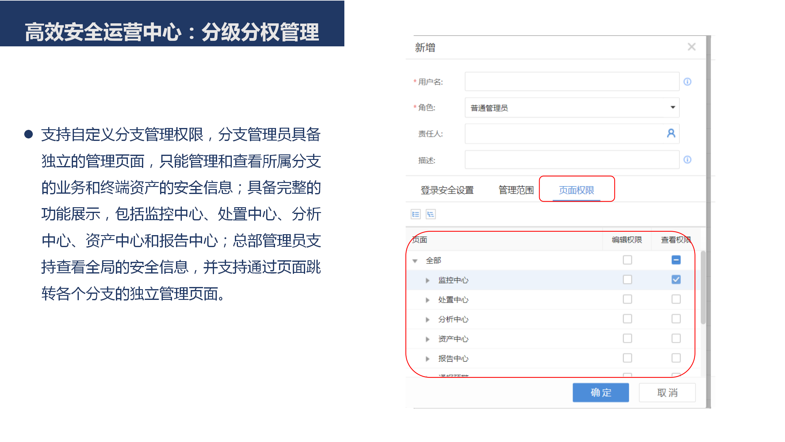
Task: Select the 页面权限 tab
Action: [x=576, y=190]
